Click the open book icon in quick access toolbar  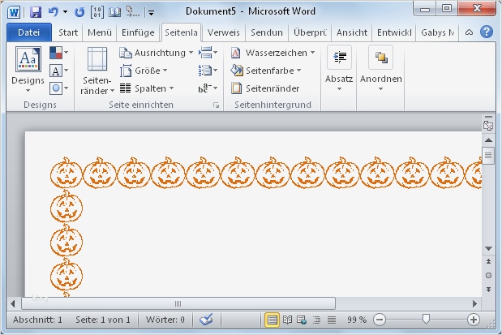(x=114, y=12)
